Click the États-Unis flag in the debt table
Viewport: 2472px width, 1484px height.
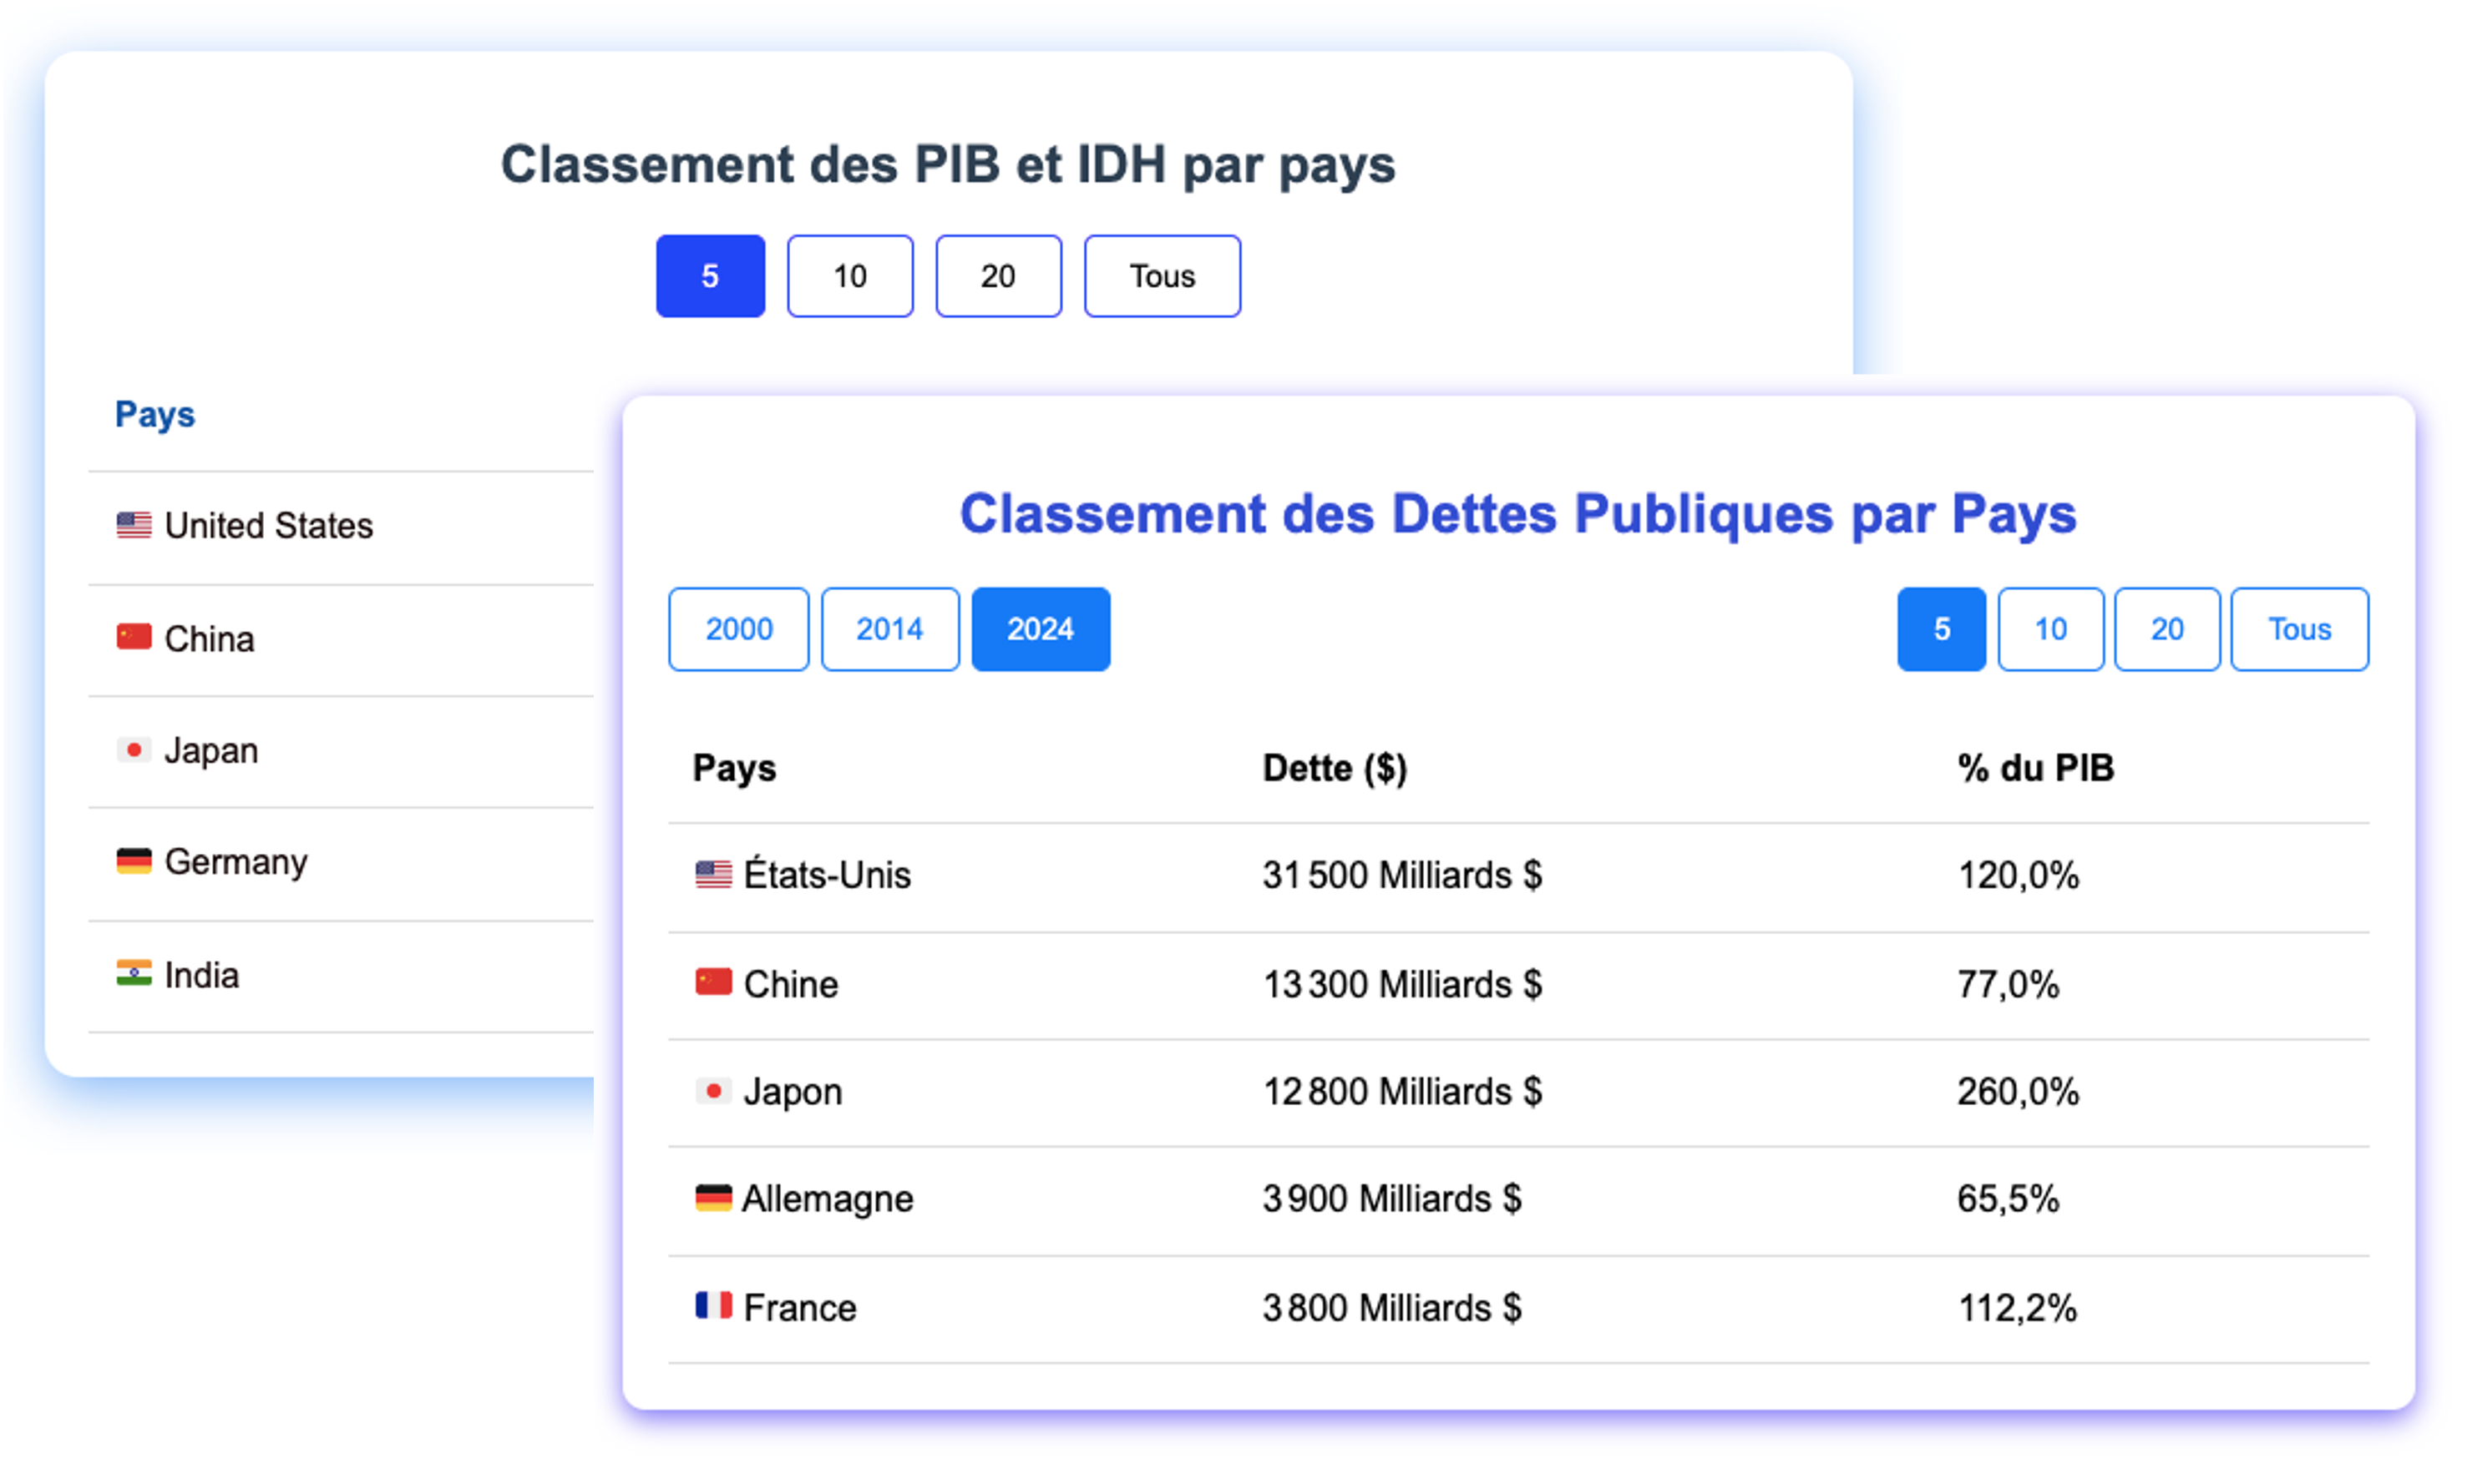pyautogui.click(x=712, y=874)
